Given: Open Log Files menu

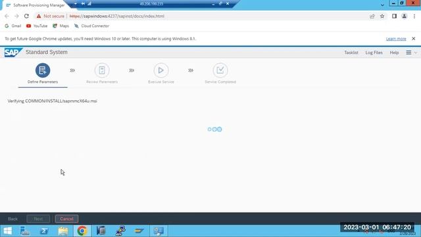Looking at the screenshot, I should click(374, 53).
